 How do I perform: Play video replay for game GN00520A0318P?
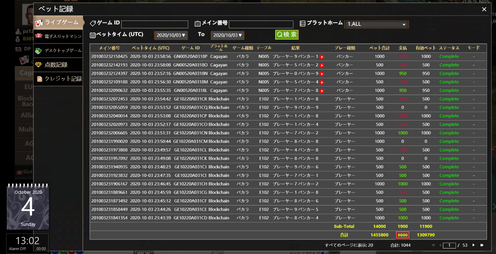(322, 57)
